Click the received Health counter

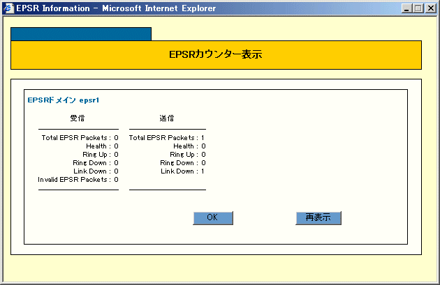(116, 146)
